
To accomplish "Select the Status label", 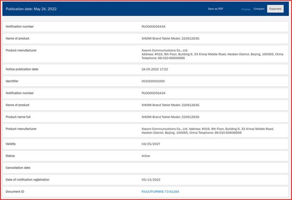I will coord(10,156).
